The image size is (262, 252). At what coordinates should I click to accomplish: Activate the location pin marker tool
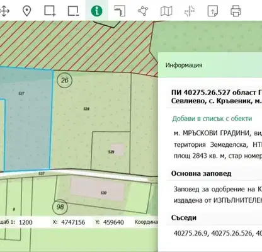[27, 11]
